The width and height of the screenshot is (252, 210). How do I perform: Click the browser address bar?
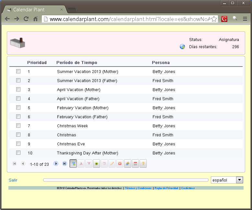click(130, 19)
